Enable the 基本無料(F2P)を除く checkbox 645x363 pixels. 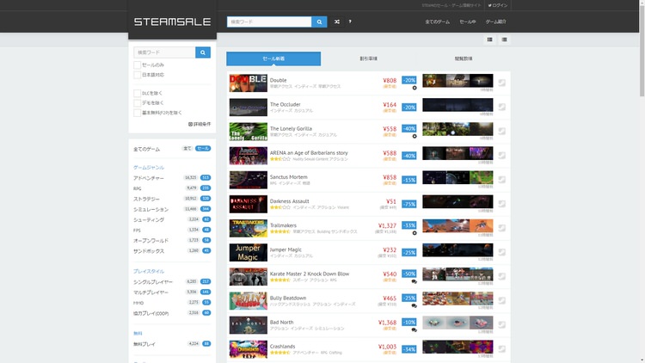click(x=137, y=113)
